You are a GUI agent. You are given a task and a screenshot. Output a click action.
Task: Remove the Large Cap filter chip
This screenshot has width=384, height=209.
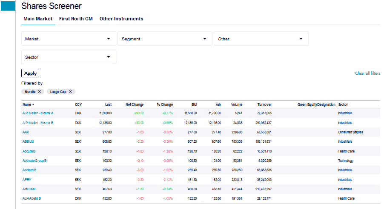pos(71,92)
